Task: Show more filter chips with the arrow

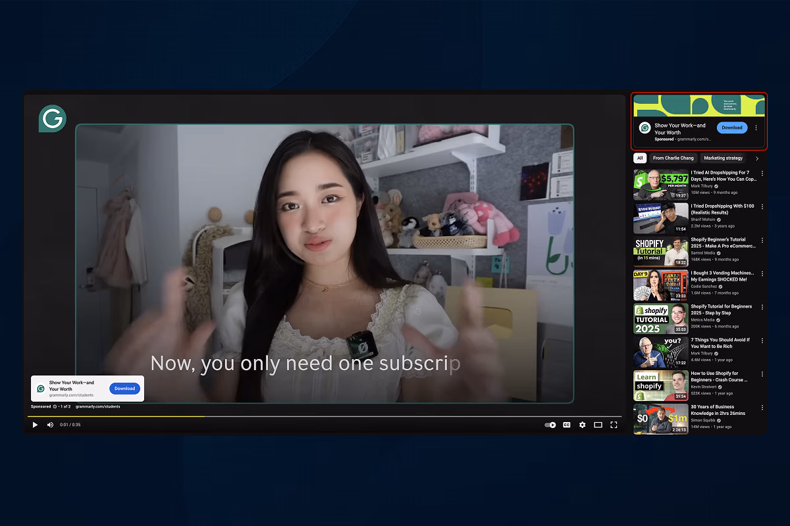Action: click(x=756, y=158)
